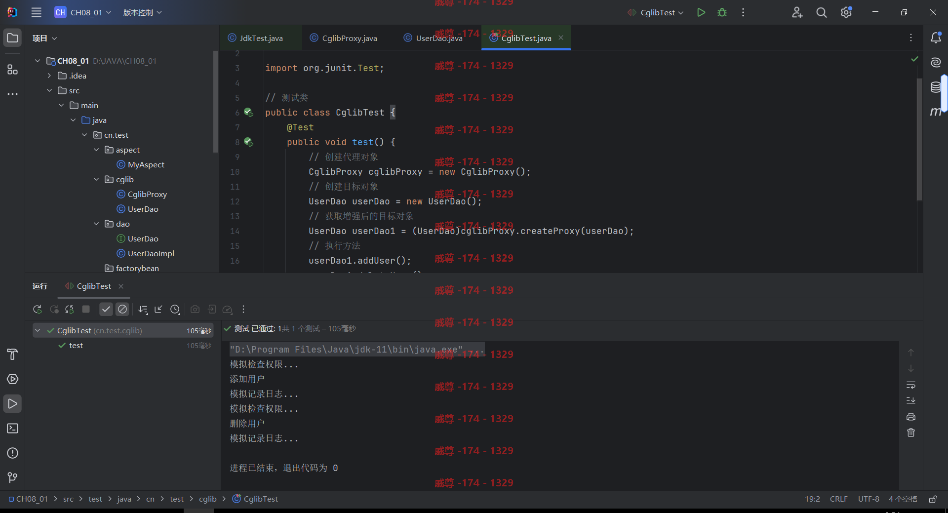948x513 pixels.
Task: Open the Terminal tool window
Action: (x=12, y=428)
